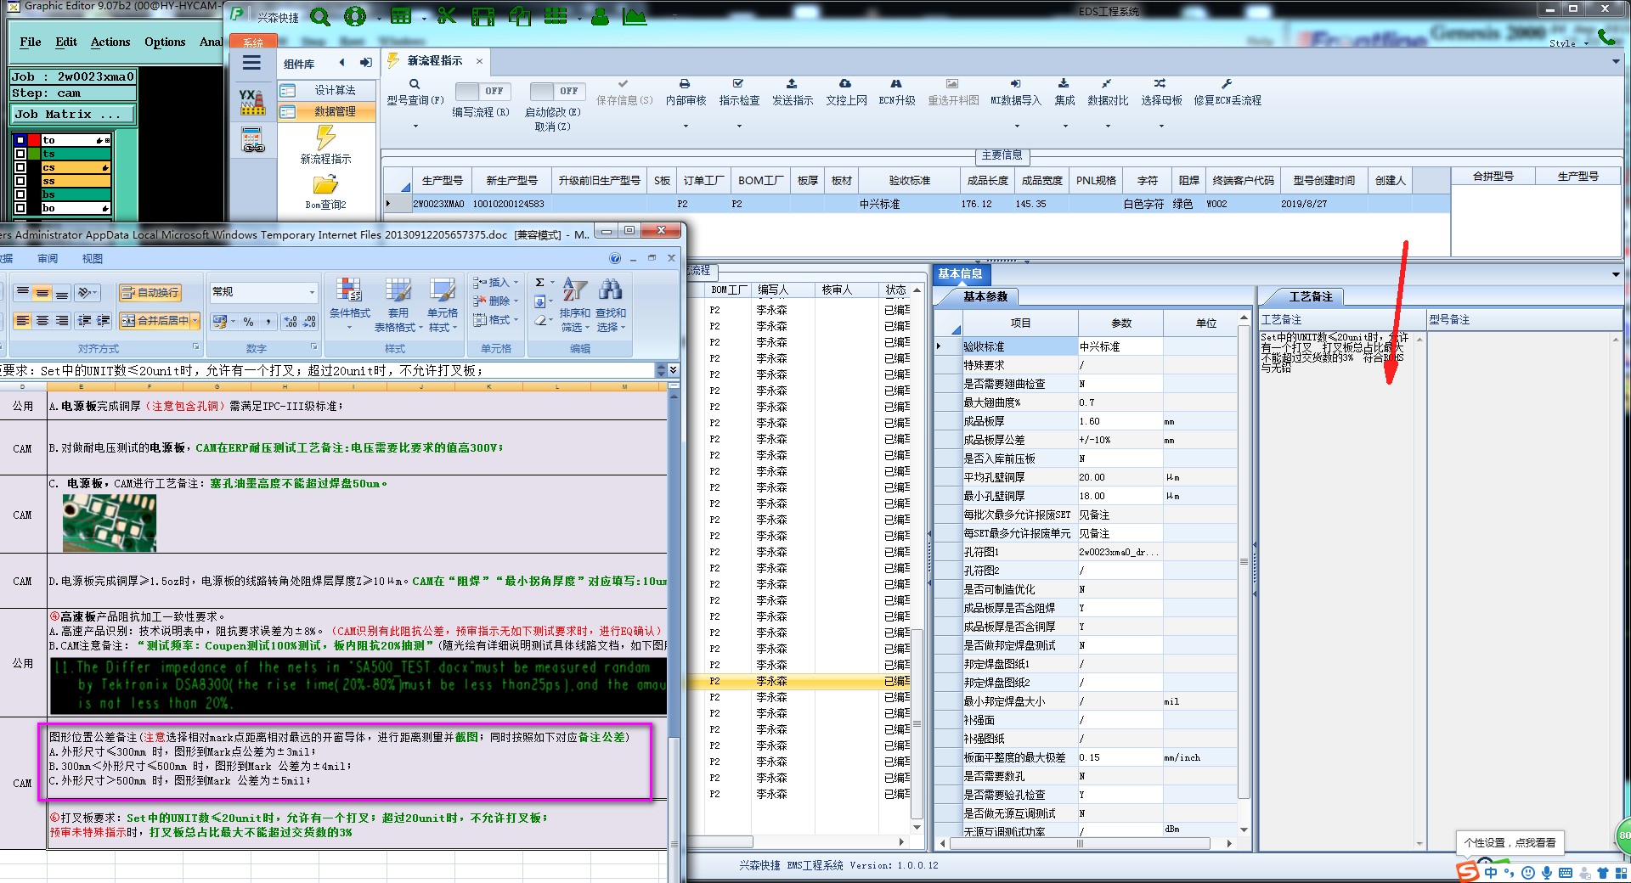
Task: Click the 指示检查 tool
Action: click(x=738, y=92)
